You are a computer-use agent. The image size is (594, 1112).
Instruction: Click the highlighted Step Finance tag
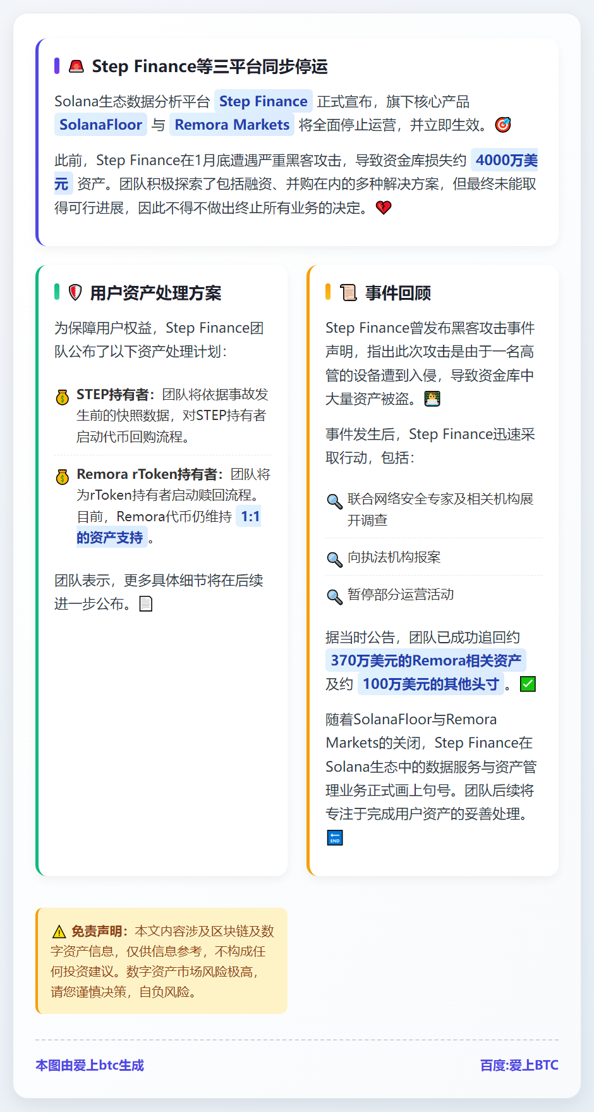264,101
